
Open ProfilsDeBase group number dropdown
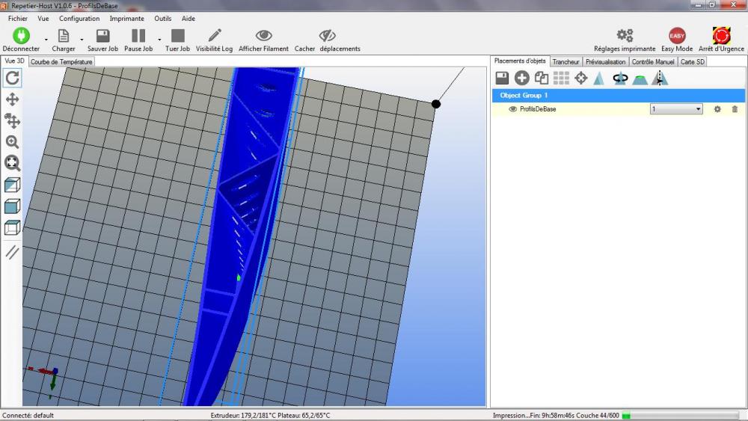676,109
